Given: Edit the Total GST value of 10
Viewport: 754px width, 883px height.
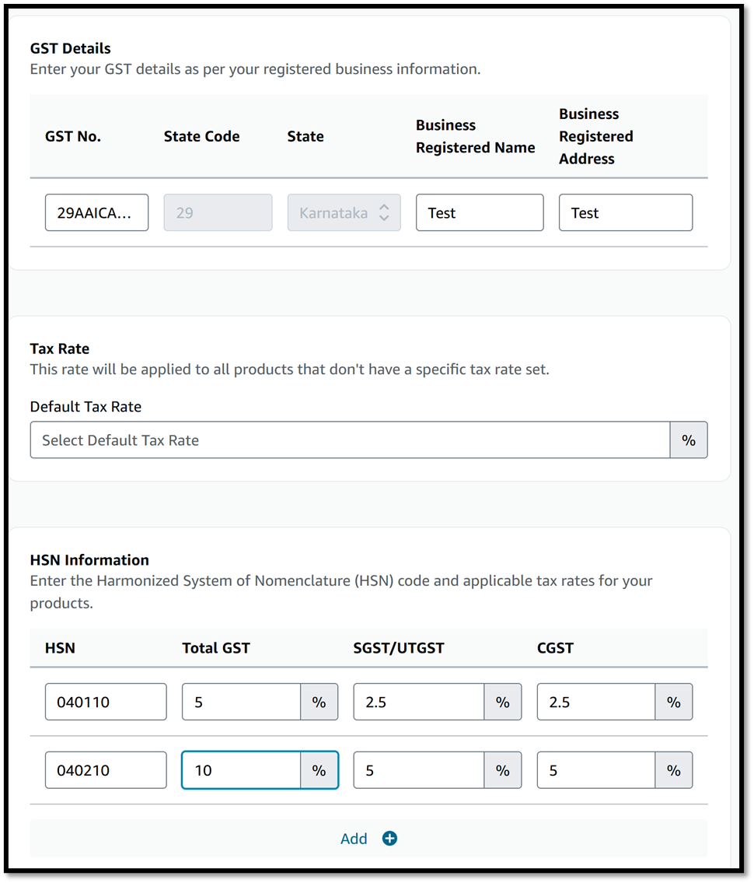Looking at the screenshot, I should pos(241,770).
